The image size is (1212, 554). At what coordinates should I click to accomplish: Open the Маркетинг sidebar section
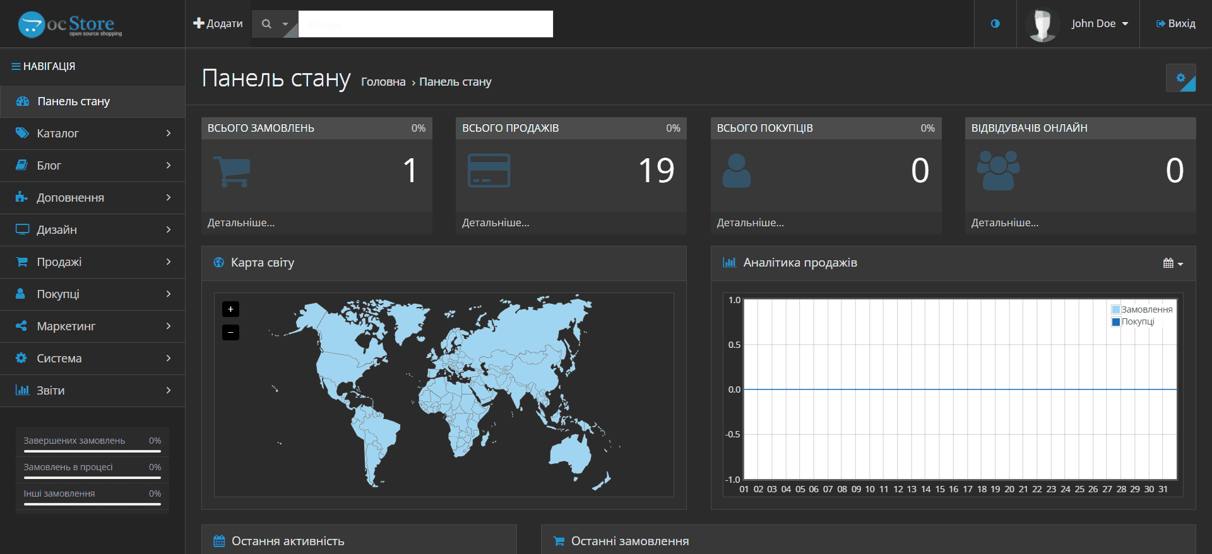click(x=92, y=326)
